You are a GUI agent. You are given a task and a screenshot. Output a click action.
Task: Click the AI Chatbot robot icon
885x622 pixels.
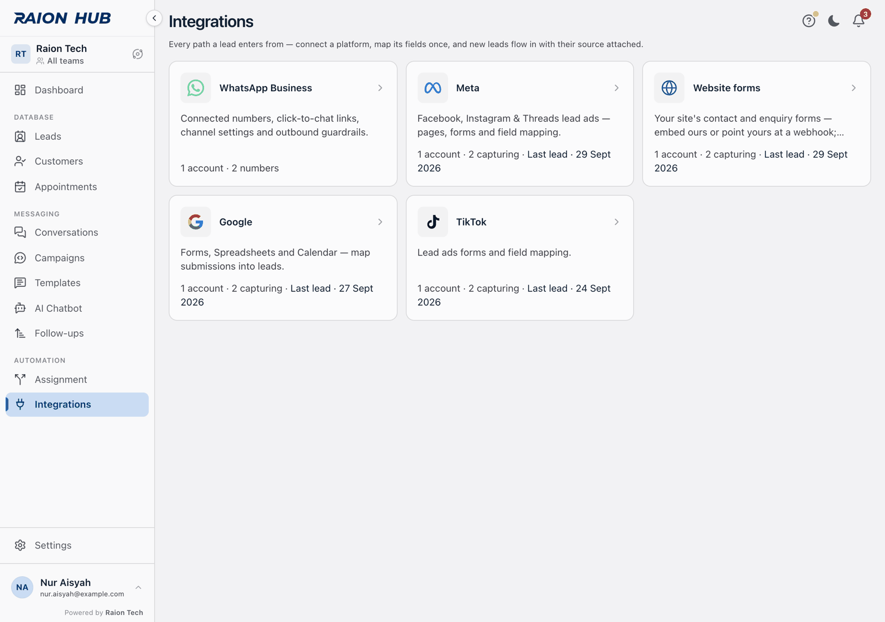point(20,308)
